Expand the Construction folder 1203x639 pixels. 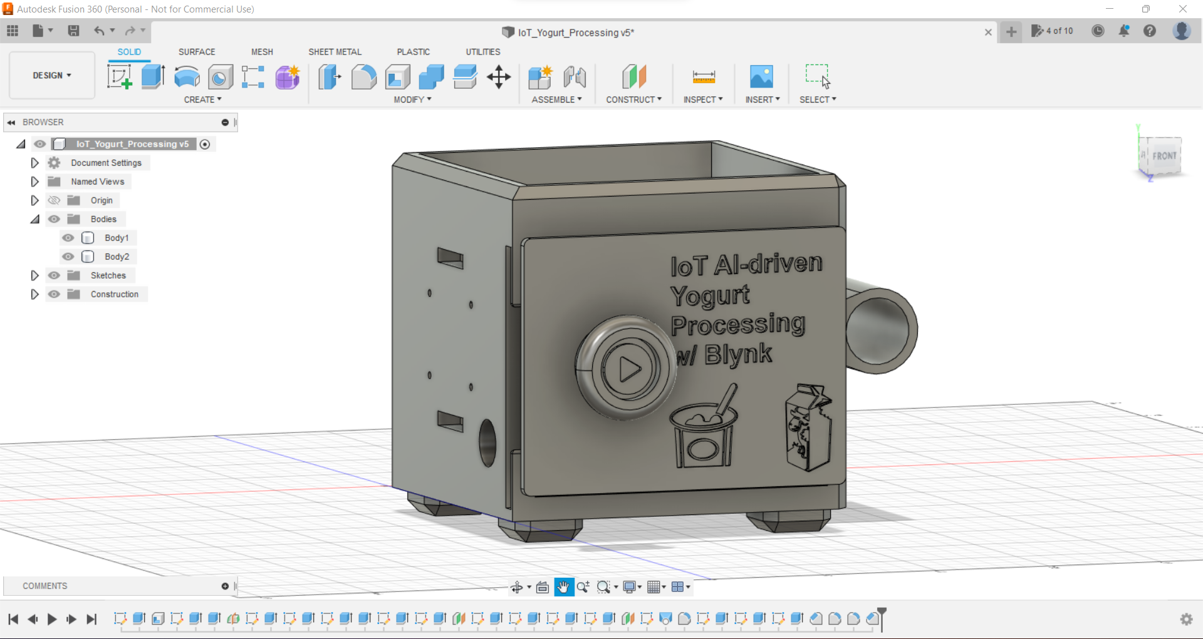pyautogui.click(x=34, y=294)
